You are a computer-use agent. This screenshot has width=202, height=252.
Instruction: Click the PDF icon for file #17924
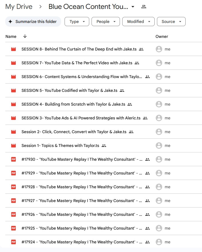pyautogui.click(x=13, y=242)
